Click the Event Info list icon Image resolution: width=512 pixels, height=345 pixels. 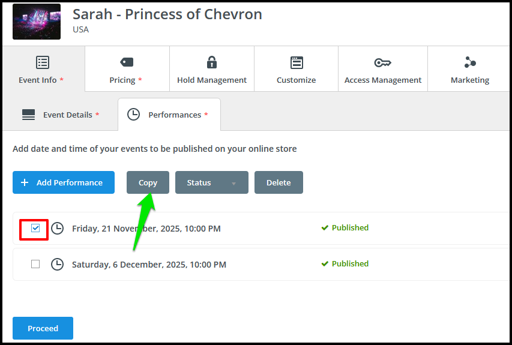click(43, 62)
